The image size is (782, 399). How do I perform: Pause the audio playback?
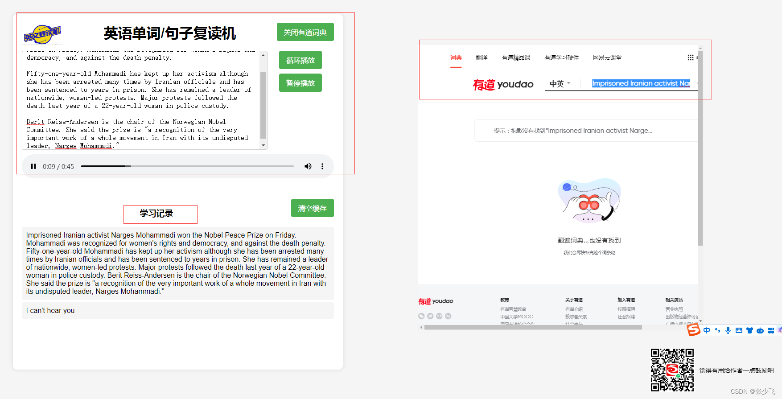tap(33, 166)
